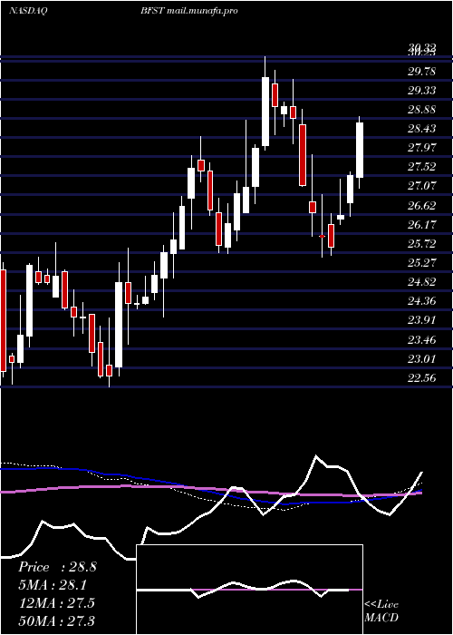Image resolution: width=453 pixels, height=635 pixels.
Task: Click the 50MA : 27.3 legend entry
Action: (56, 620)
